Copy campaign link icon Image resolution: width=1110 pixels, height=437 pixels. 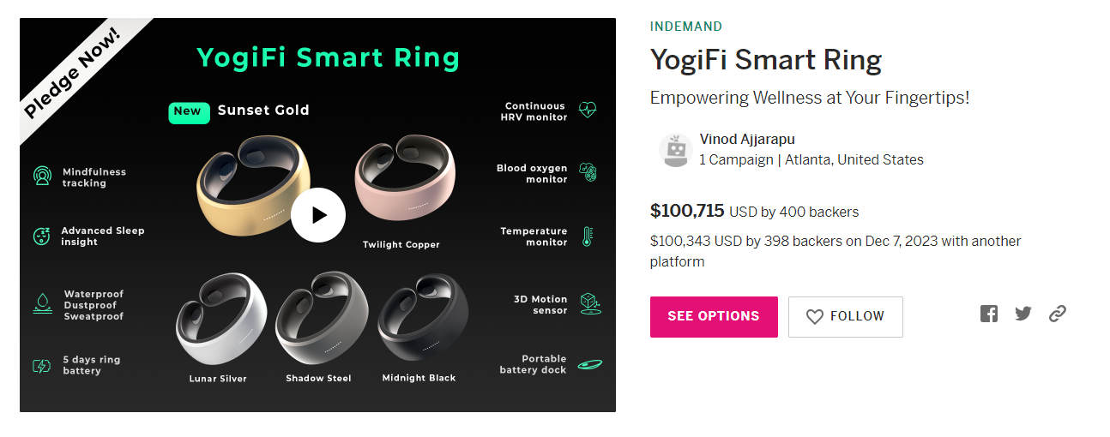(x=1058, y=314)
